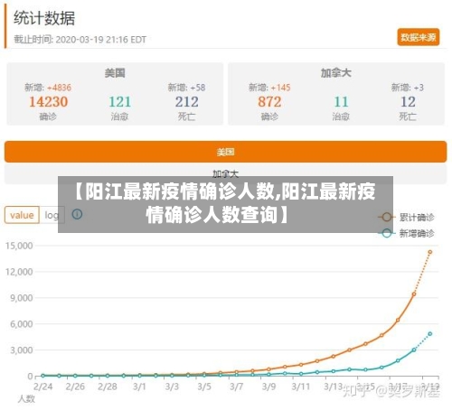Click the 加拿大 card heading
The image size is (452, 410).
(x=336, y=73)
